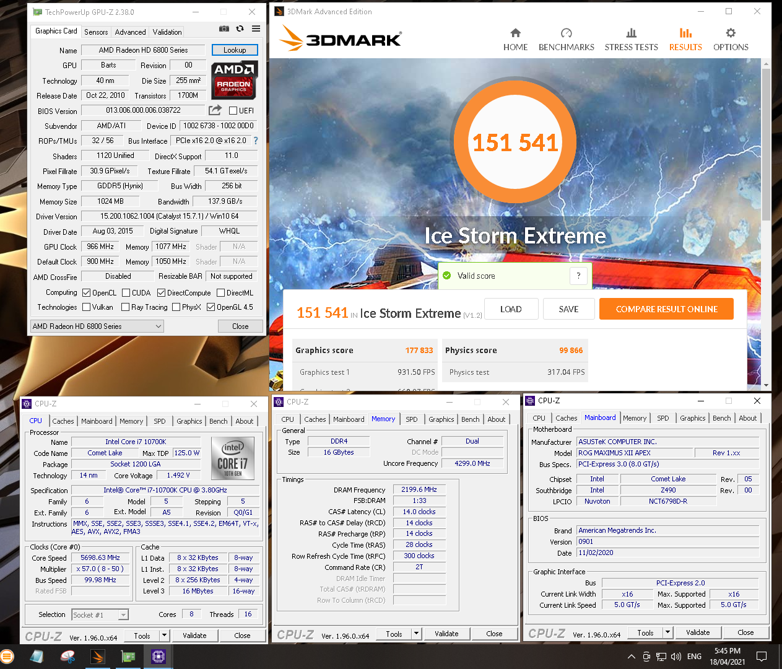Screen dimensions: 782x669
Task: Switch to Sensors tab in GPU-Z
Action: [x=96, y=32]
